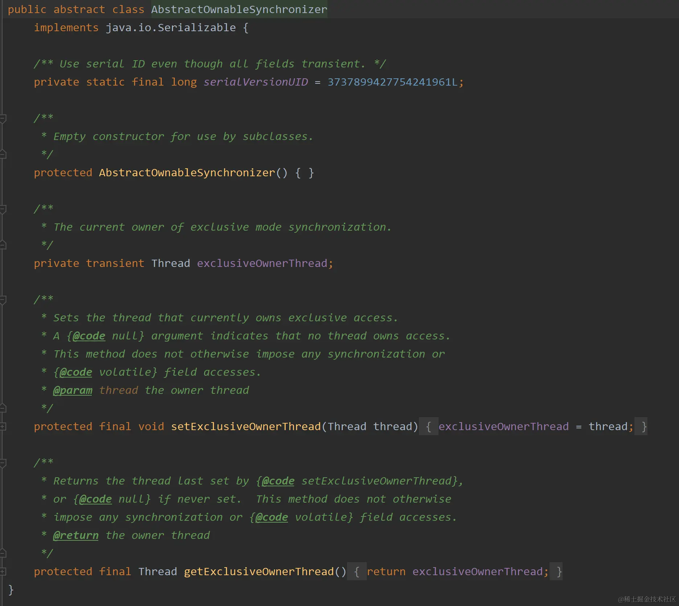Click the Thread type in the private transient field

coord(171,263)
